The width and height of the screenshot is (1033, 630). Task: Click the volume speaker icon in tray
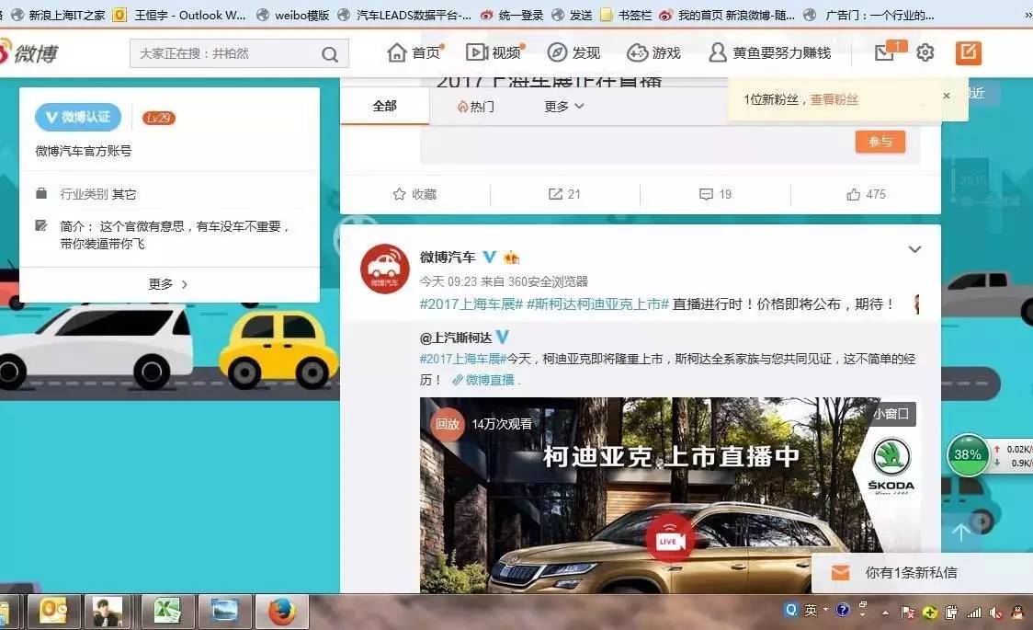(995, 613)
